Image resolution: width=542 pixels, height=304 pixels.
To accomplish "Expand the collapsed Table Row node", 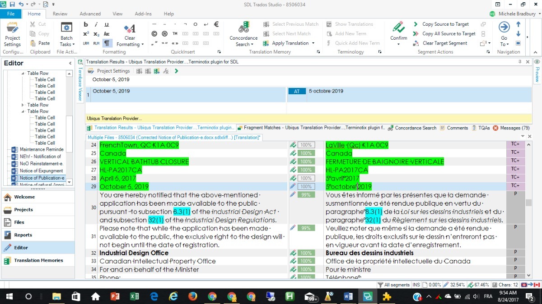I will (x=23, y=105).
